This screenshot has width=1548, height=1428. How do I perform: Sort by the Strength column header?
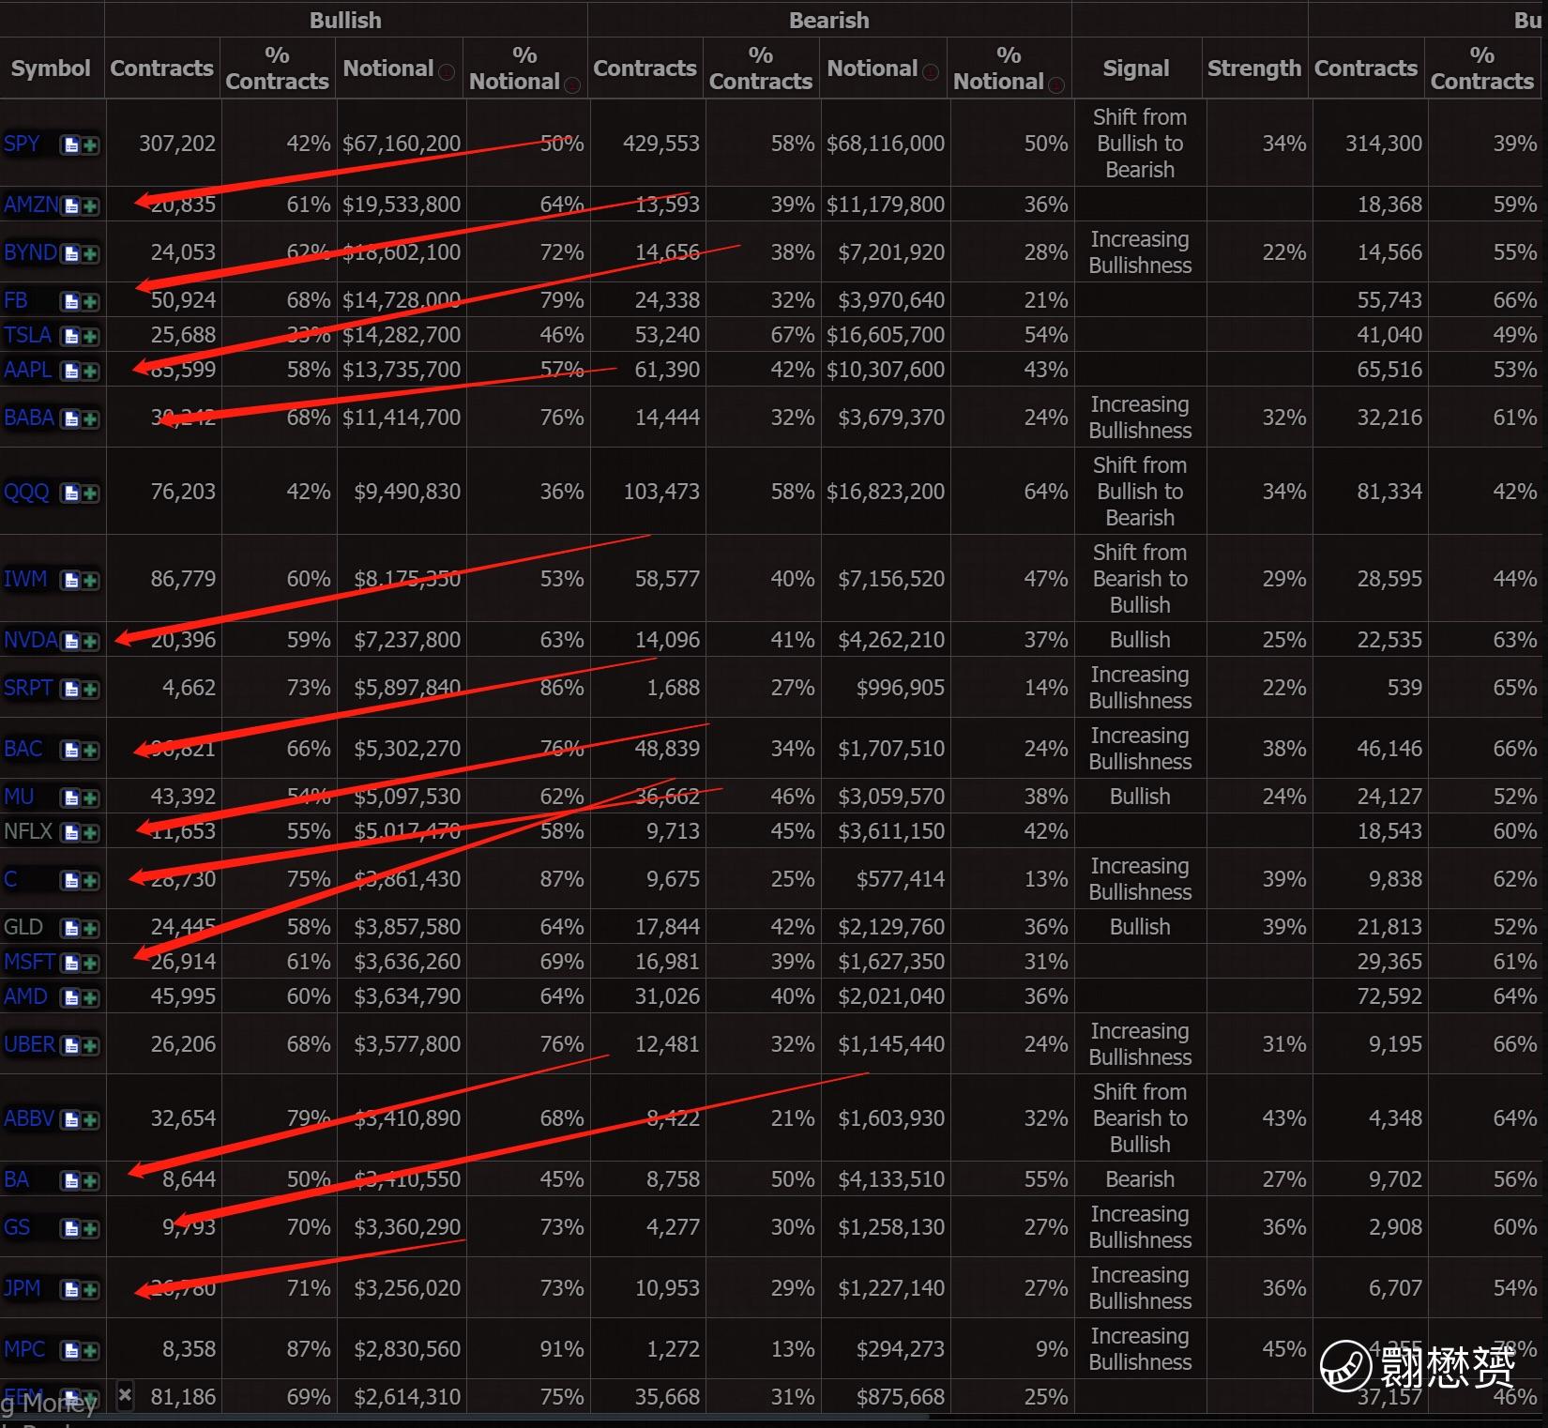coord(1254,68)
